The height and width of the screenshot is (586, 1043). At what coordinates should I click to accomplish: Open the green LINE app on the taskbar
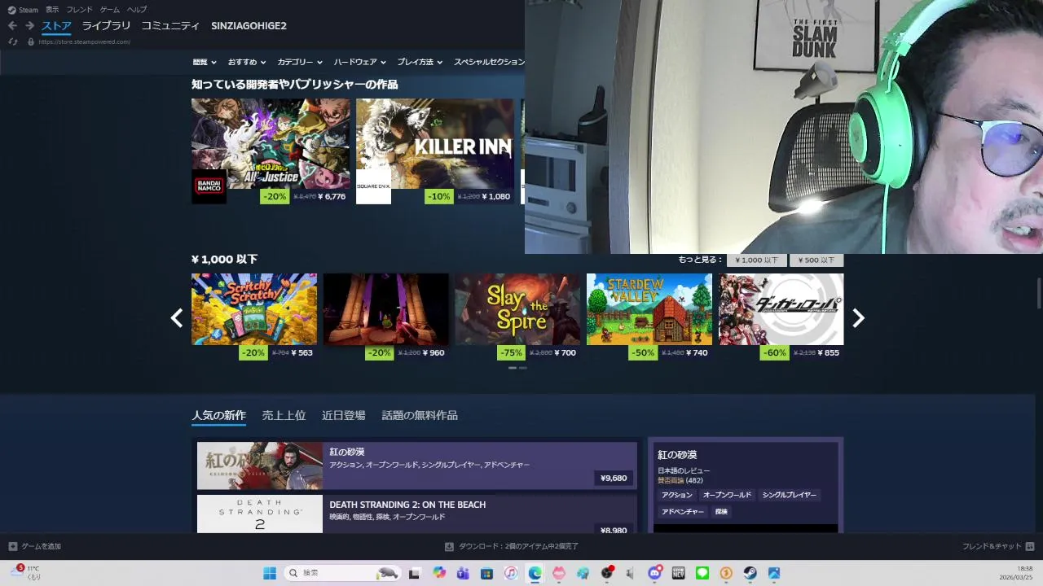[702, 573]
